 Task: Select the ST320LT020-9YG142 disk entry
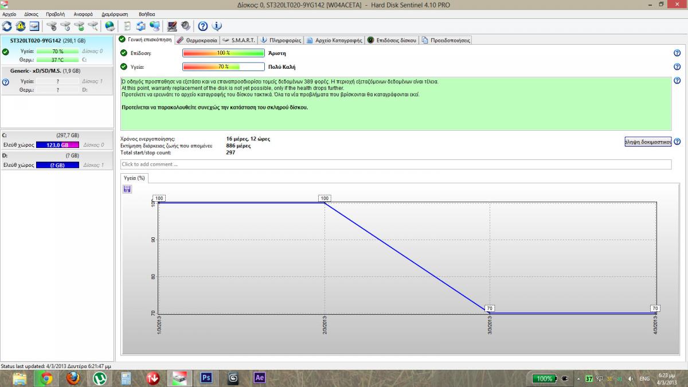click(x=57, y=51)
